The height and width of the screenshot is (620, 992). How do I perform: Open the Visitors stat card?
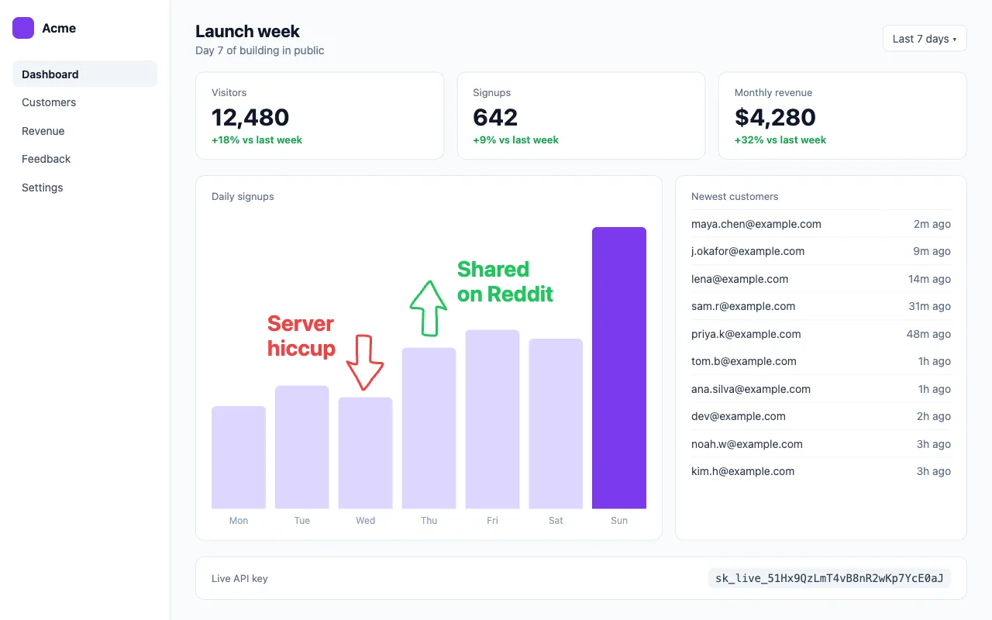coord(319,115)
